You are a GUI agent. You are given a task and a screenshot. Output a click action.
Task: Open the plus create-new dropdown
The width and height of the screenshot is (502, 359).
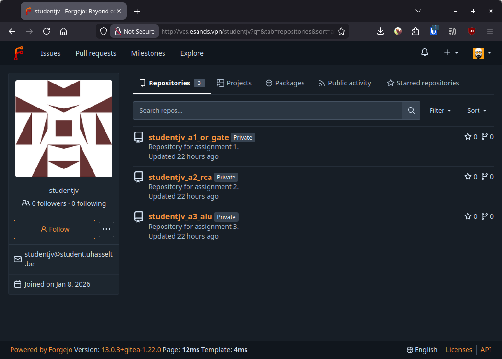(x=451, y=53)
